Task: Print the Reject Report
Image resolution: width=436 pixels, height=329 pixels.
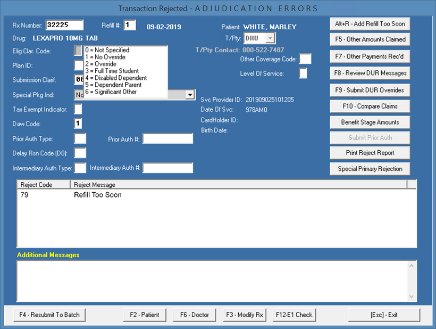Action: click(370, 153)
